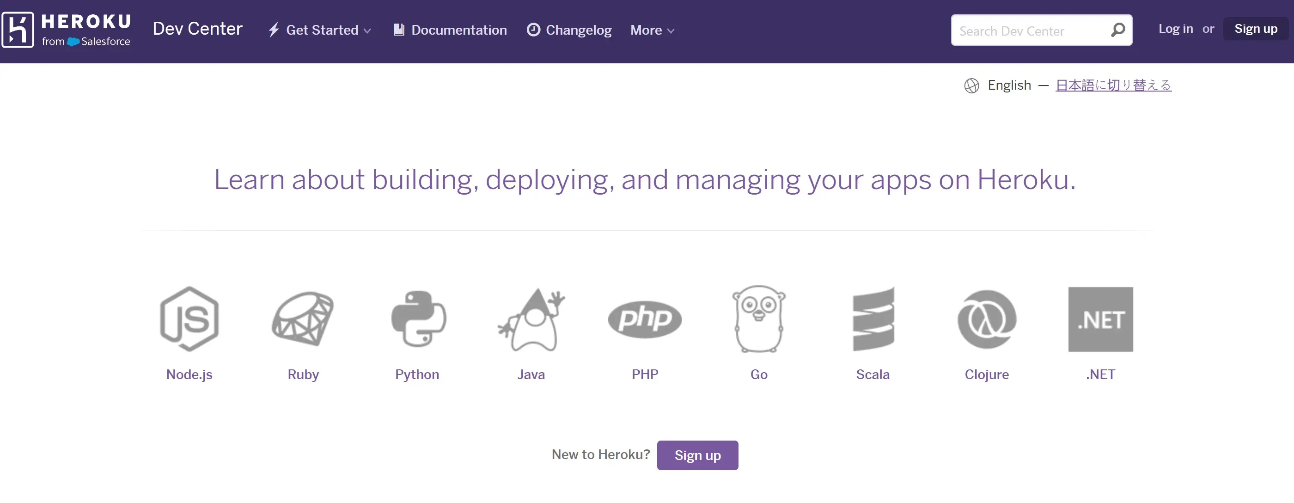
Task: Click the Log in link
Action: (x=1175, y=29)
